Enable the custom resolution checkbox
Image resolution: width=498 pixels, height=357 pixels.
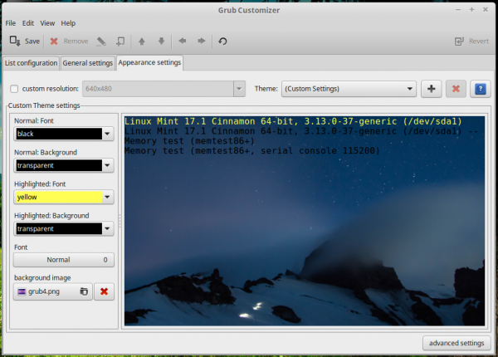pos(14,89)
